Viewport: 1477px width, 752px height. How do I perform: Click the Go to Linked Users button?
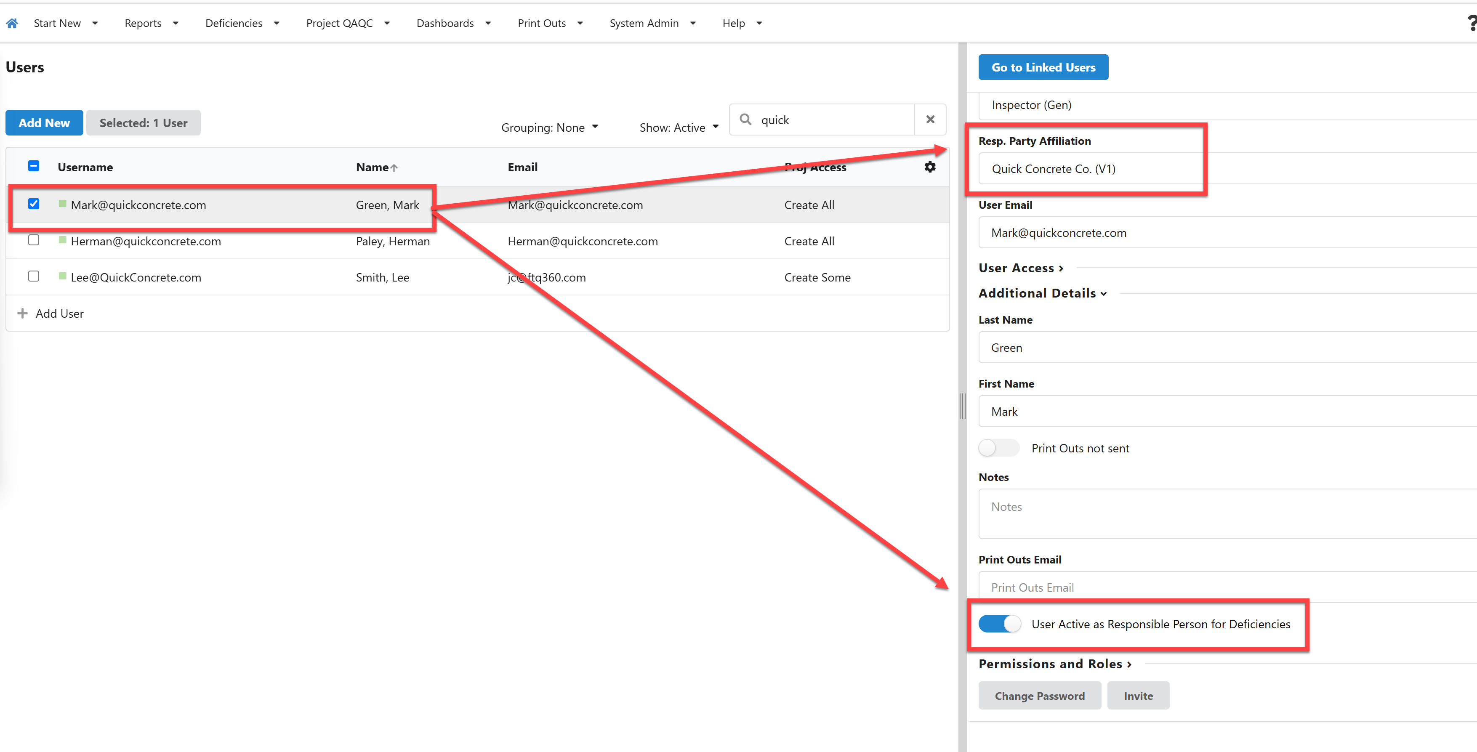click(1043, 67)
